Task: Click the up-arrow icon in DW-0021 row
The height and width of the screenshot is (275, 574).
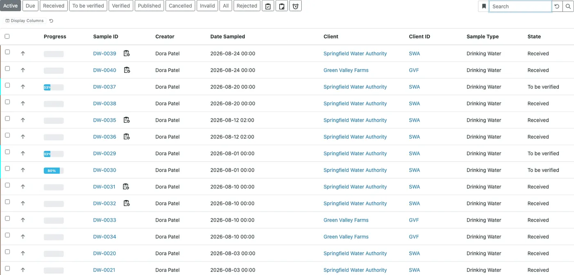Action: pos(23,270)
